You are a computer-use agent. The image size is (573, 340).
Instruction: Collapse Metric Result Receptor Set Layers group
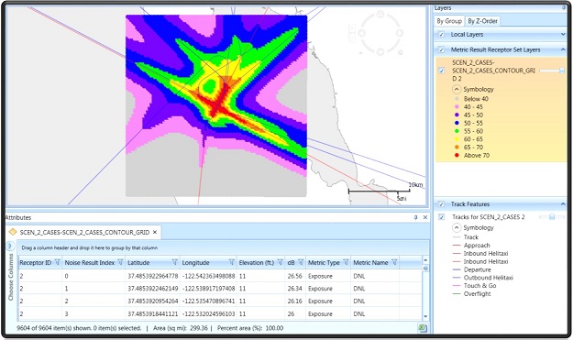563,49
